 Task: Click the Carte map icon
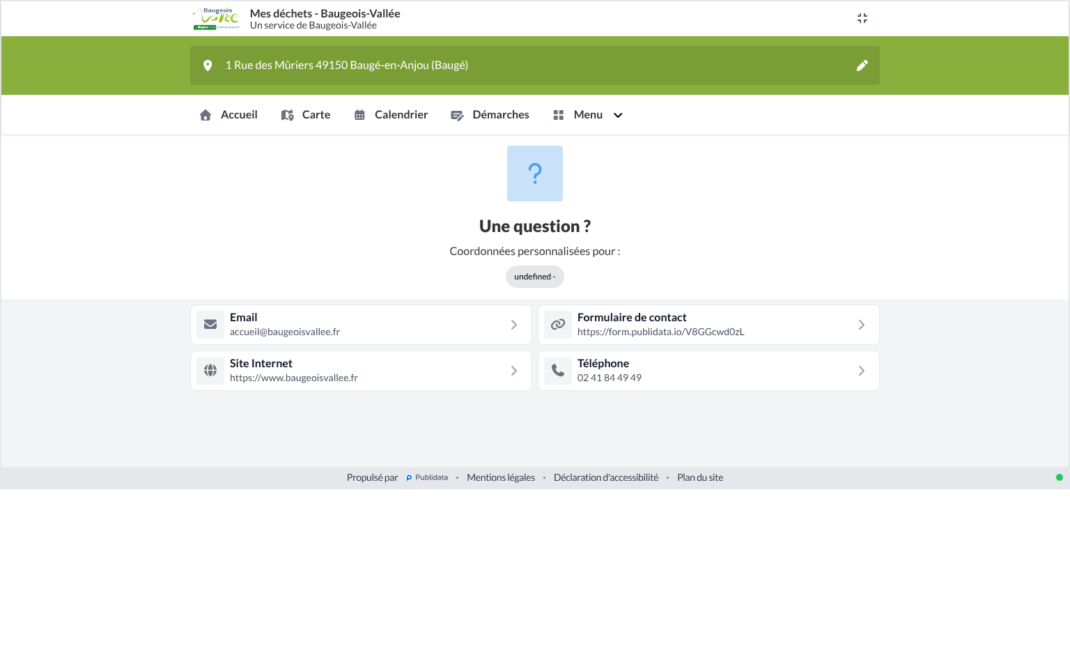(x=287, y=115)
